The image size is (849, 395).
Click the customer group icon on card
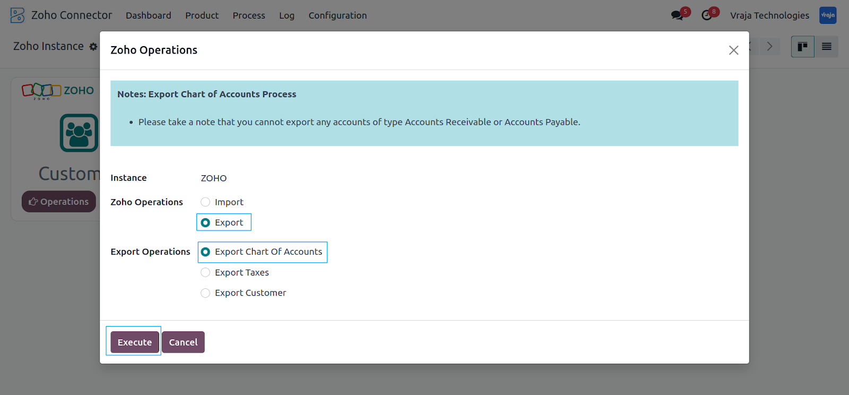[79, 133]
